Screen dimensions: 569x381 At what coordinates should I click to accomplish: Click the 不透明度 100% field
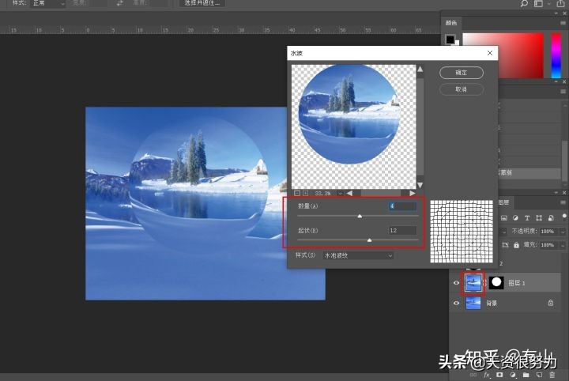pos(549,231)
